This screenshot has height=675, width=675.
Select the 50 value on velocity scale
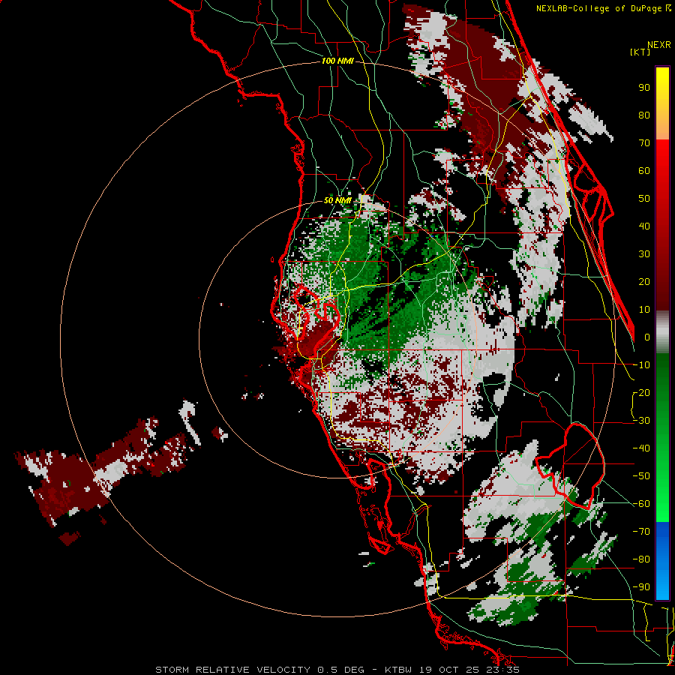[x=644, y=199]
